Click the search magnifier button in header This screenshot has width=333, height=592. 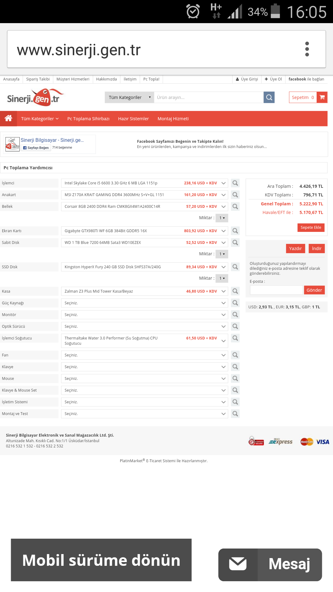[269, 97]
